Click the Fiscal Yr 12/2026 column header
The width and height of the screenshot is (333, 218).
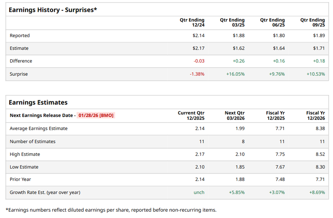(x=315, y=115)
